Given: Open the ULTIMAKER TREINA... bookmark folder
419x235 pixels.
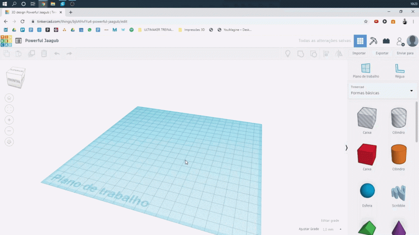Looking at the screenshot, I should coord(156,30).
